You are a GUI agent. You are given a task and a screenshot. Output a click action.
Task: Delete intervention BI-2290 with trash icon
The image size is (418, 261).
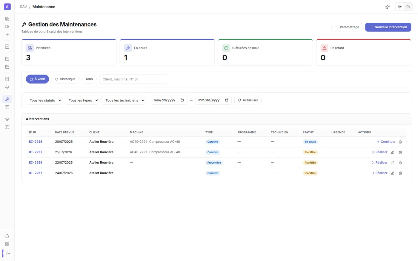pos(400,163)
